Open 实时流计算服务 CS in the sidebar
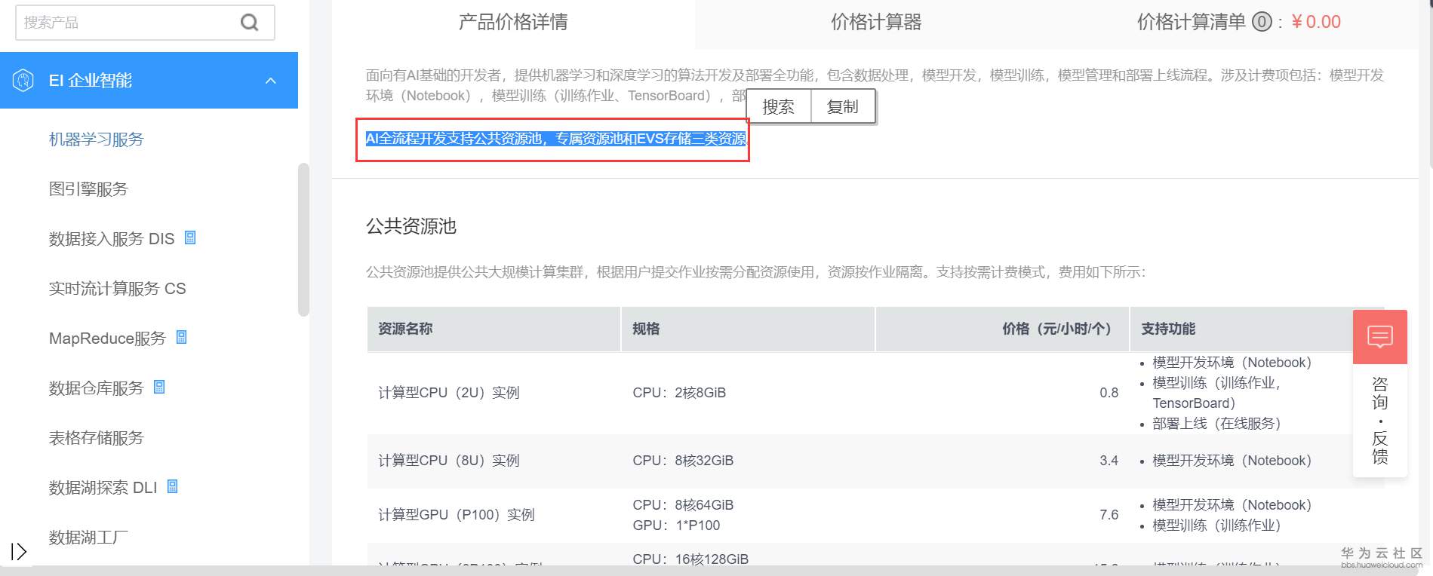 [x=117, y=288]
